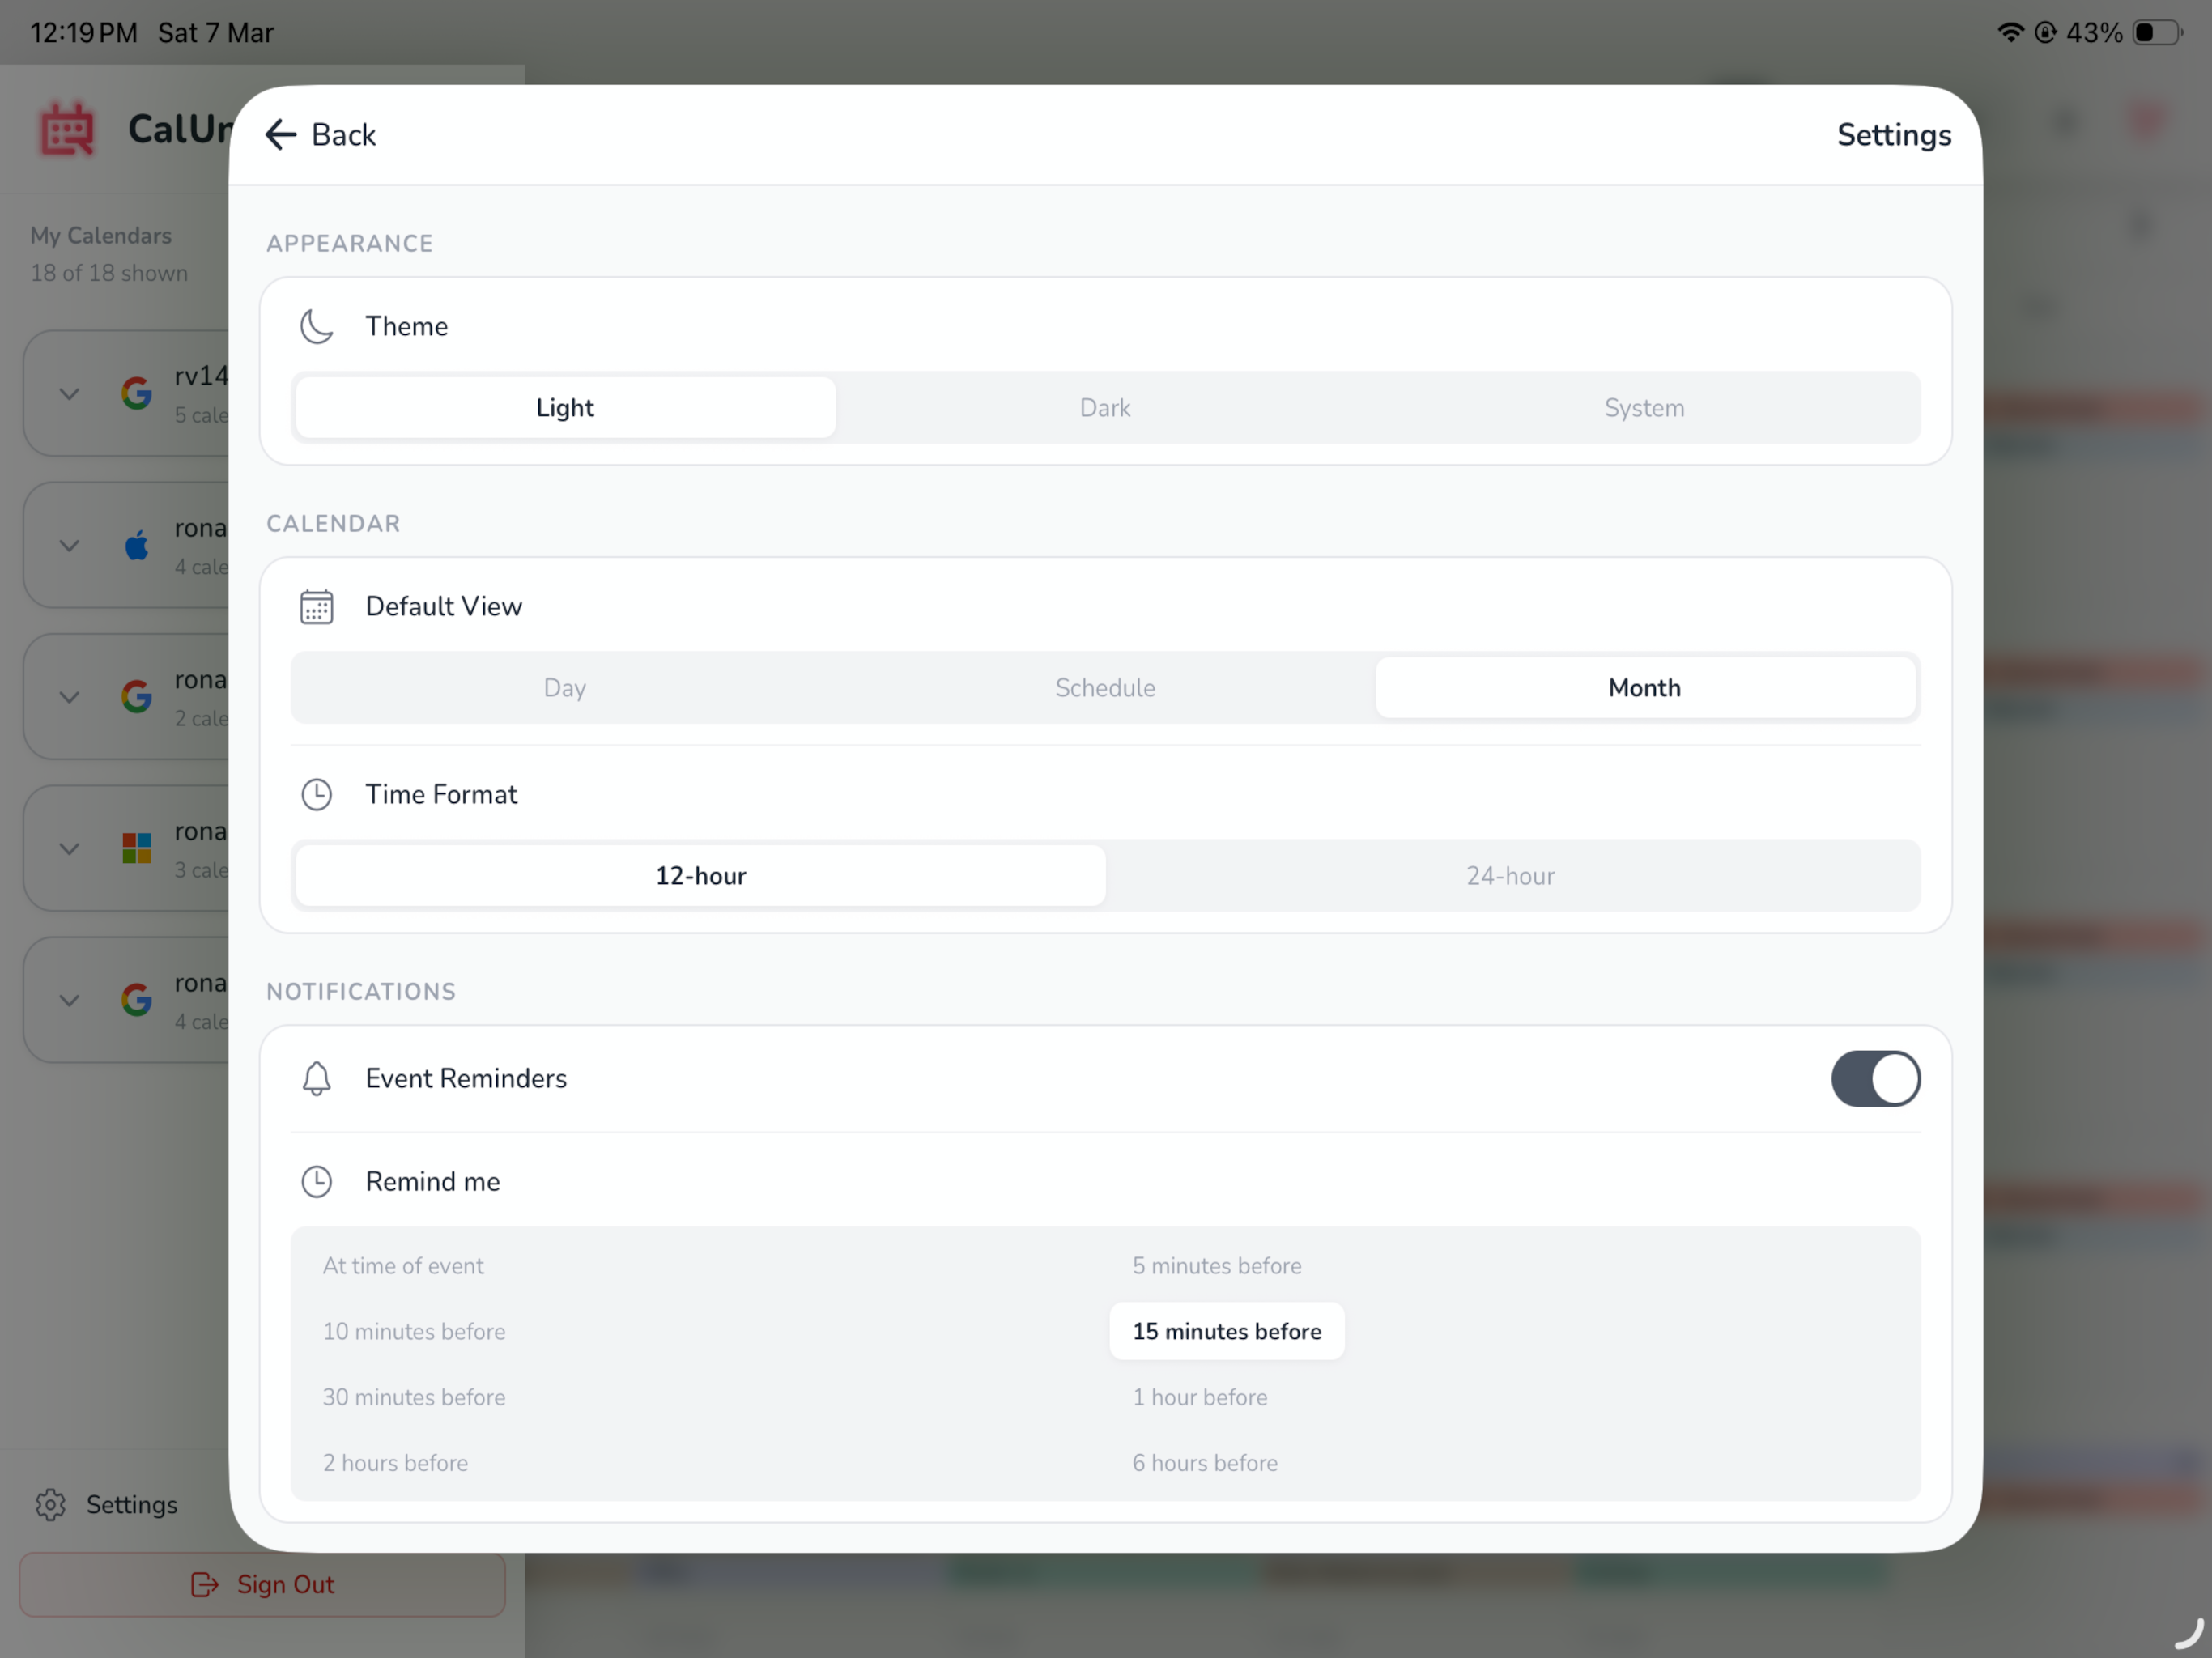The image size is (2212, 1658).
Task: Click the calendar icon beside Default View
Action: [317, 607]
